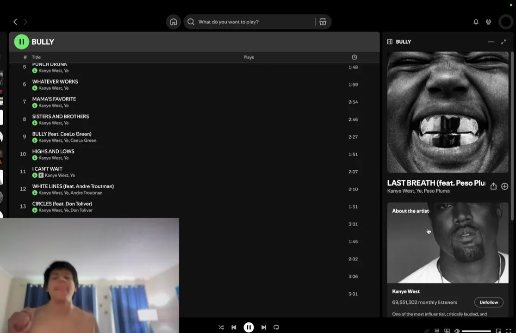Sort tracks by the Plays column
Screen dimensions: 516x333
[x=249, y=57]
